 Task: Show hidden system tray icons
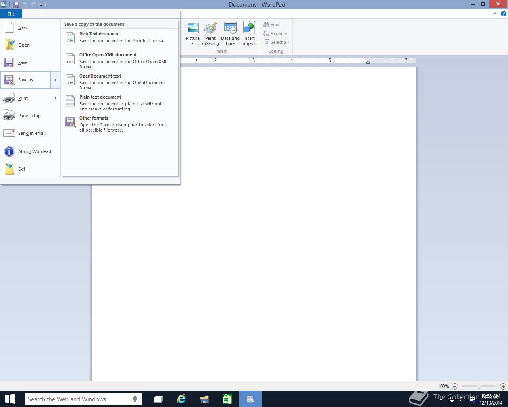coord(441,399)
